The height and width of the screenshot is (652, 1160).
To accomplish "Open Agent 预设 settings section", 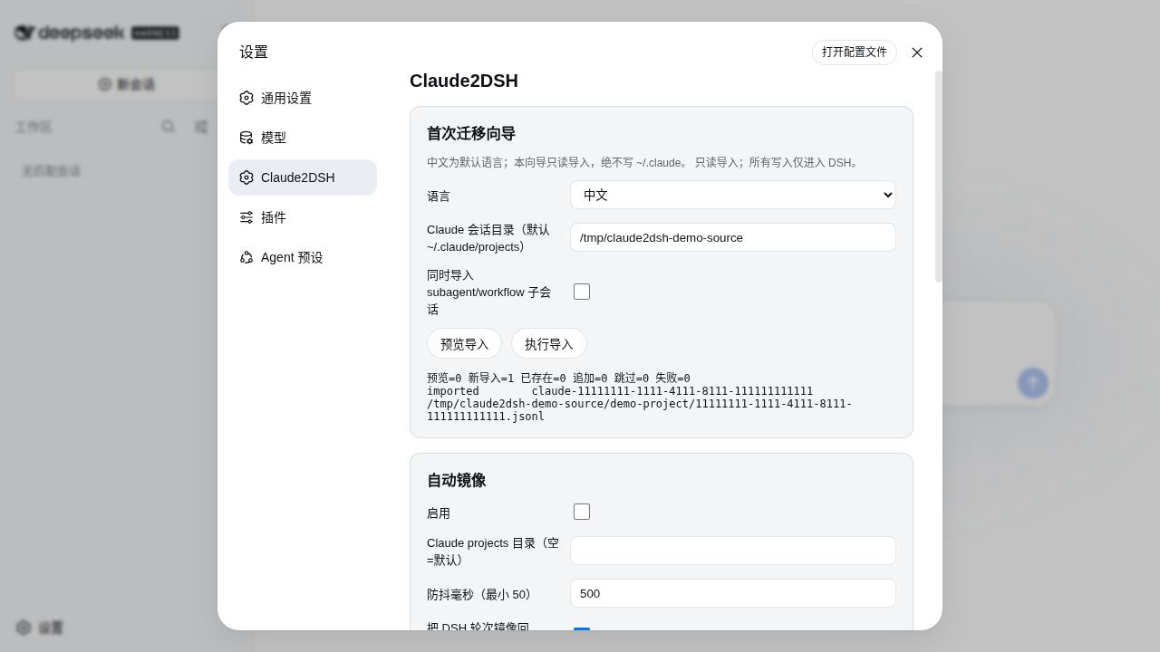I will (x=303, y=257).
